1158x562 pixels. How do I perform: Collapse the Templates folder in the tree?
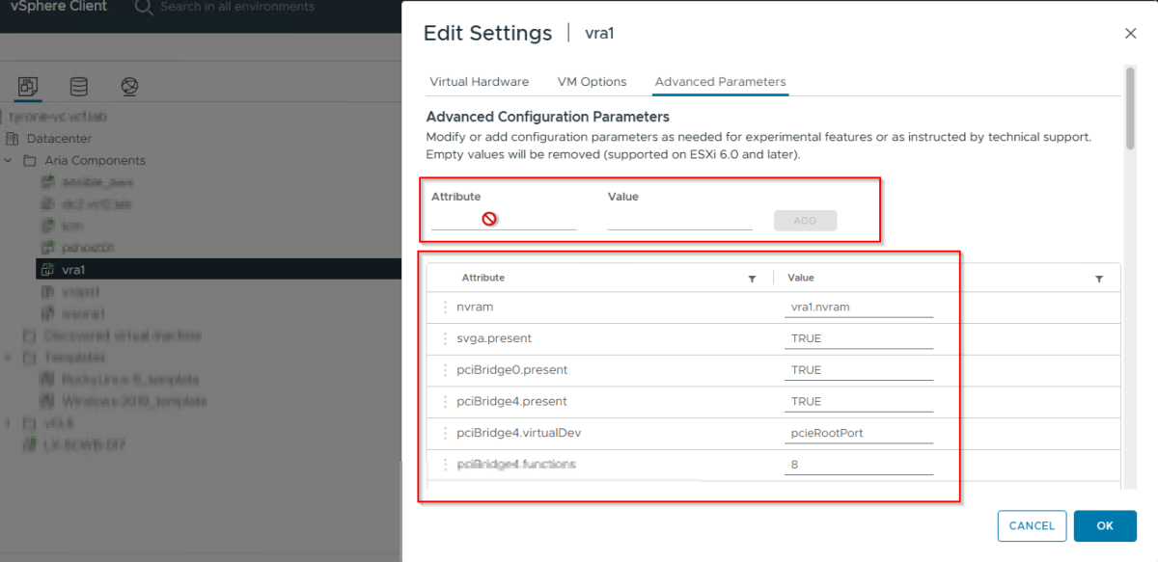pyautogui.click(x=10, y=358)
